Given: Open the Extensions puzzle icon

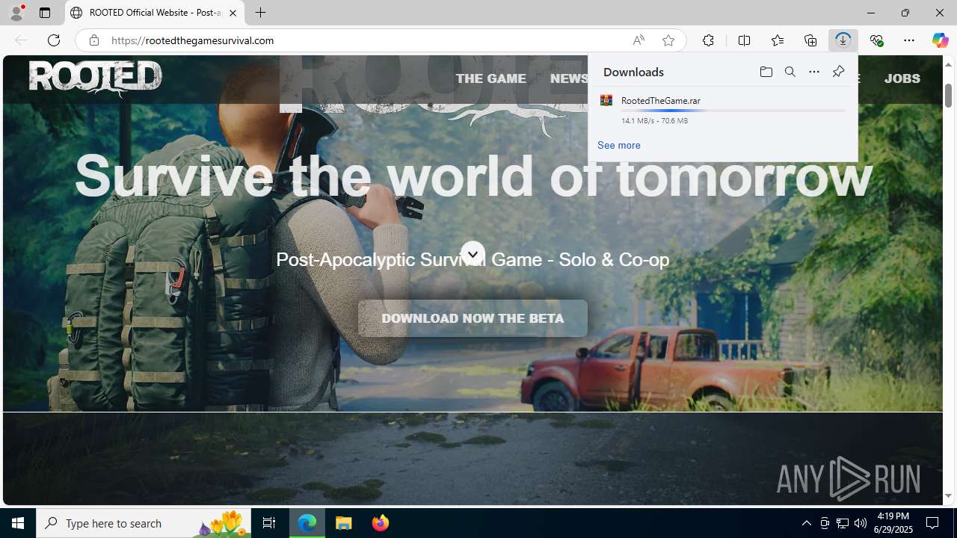Looking at the screenshot, I should pos(708,40).
